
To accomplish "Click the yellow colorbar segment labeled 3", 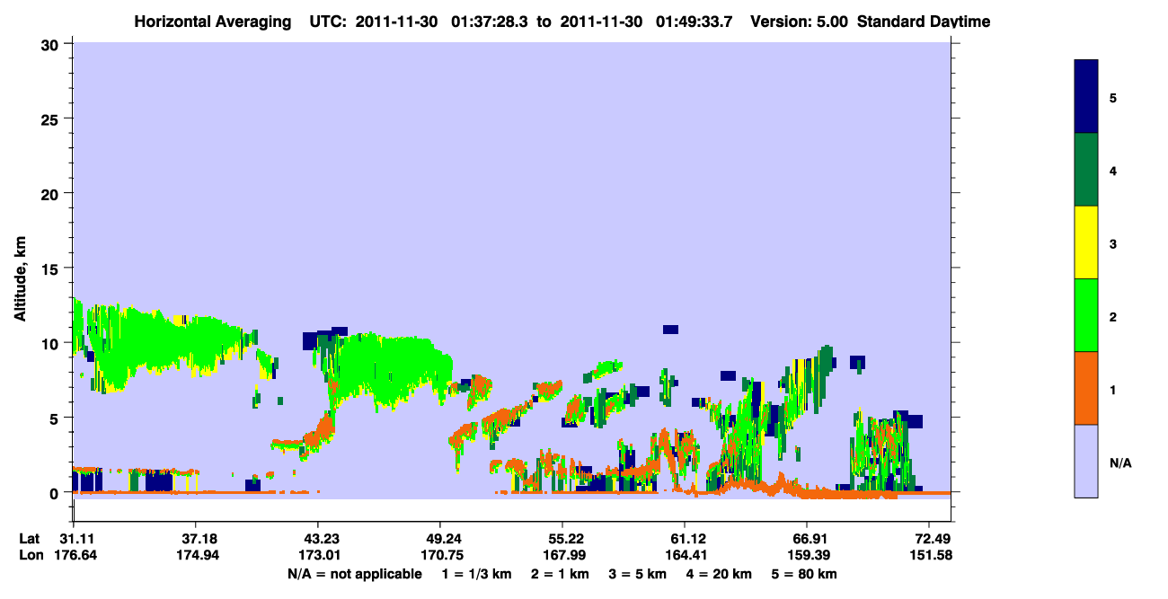I will [x=1086, y=242].
